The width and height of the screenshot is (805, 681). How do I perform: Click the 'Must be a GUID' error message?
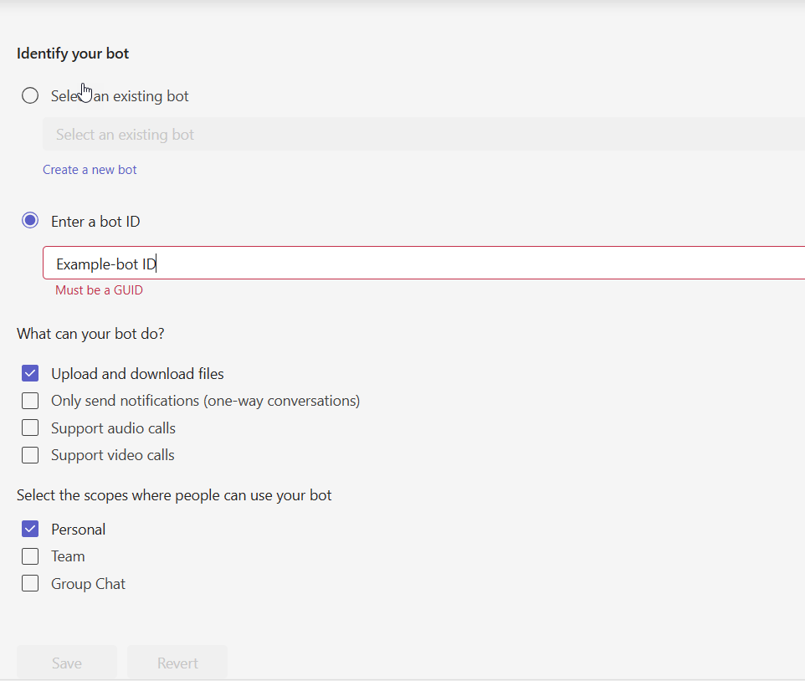point(99,290)
